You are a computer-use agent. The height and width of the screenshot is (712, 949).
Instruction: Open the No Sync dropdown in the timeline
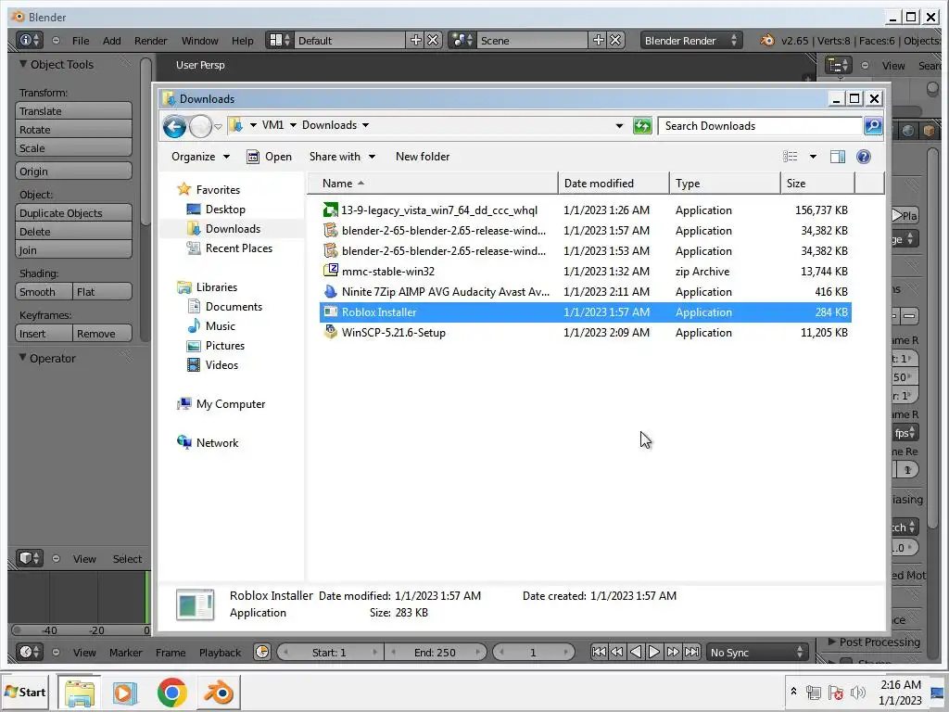(757, 652)
